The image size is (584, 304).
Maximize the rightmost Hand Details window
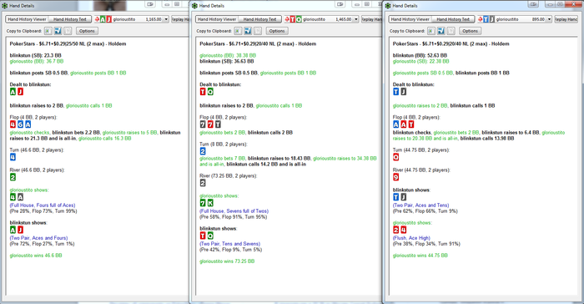tap(560, 4)
